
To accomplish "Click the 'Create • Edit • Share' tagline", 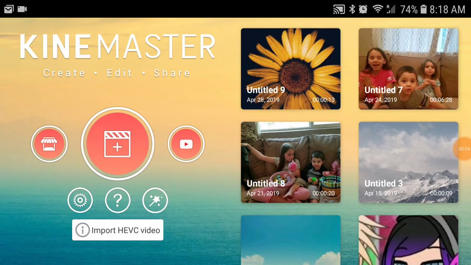I will pyautogui.click(x=117, y=73).
